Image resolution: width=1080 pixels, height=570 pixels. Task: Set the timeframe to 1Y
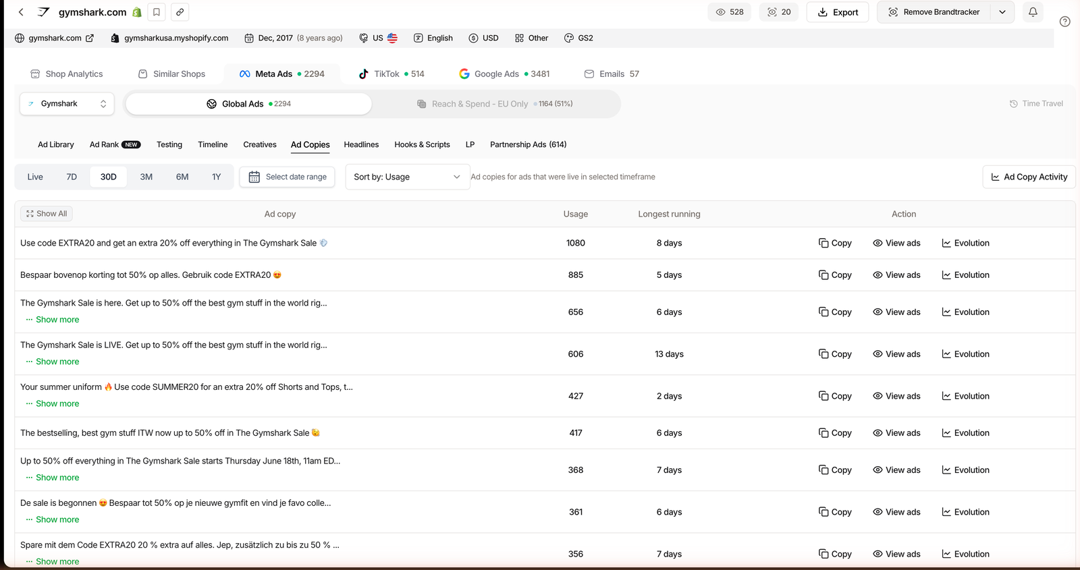[x=216, y=177]
